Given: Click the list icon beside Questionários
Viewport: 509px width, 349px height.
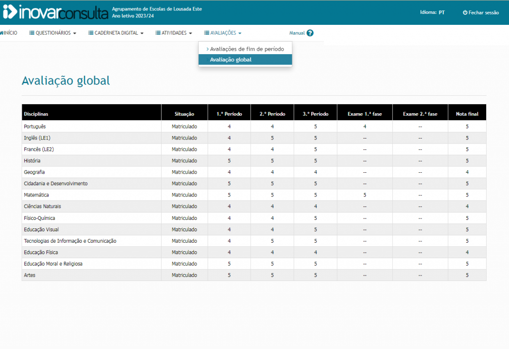Looking at the screenshot, I should point(32,33).
